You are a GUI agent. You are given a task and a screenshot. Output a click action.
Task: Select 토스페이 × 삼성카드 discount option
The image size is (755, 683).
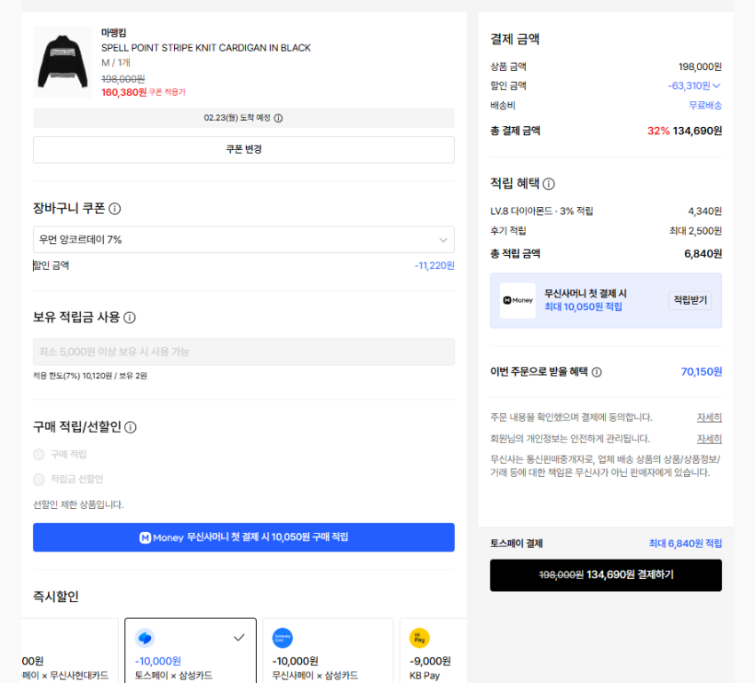190,650
